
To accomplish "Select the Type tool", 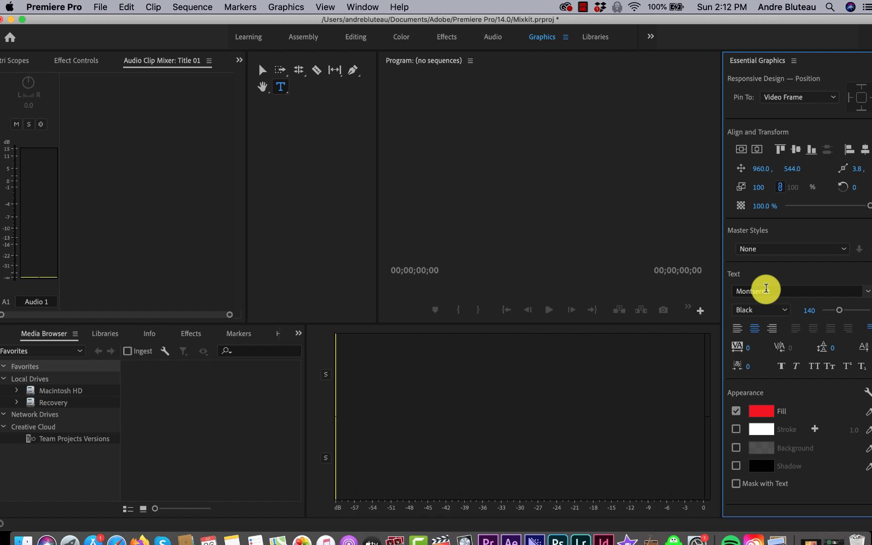I will [x=281, y=87].
